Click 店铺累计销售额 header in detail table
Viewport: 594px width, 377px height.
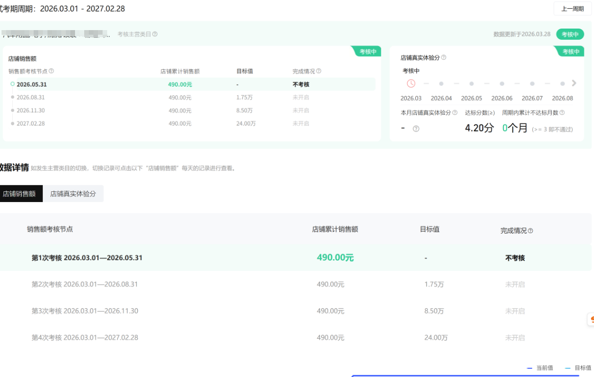pyautogui.click(x=335, y=229)
